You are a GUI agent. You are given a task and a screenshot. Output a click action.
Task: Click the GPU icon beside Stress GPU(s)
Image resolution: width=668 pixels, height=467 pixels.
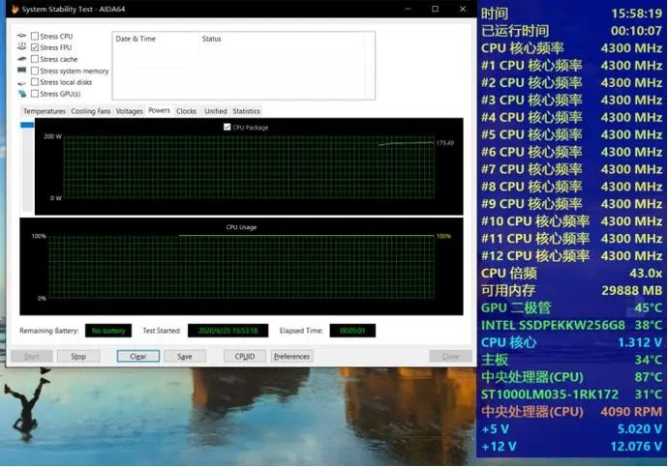21,94
